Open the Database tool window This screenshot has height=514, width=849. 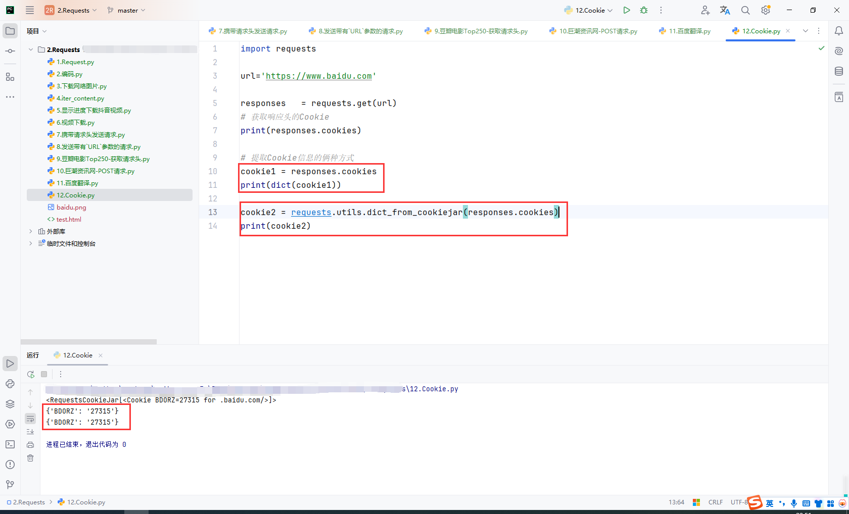pyautogui.click(x=839, y=71)
